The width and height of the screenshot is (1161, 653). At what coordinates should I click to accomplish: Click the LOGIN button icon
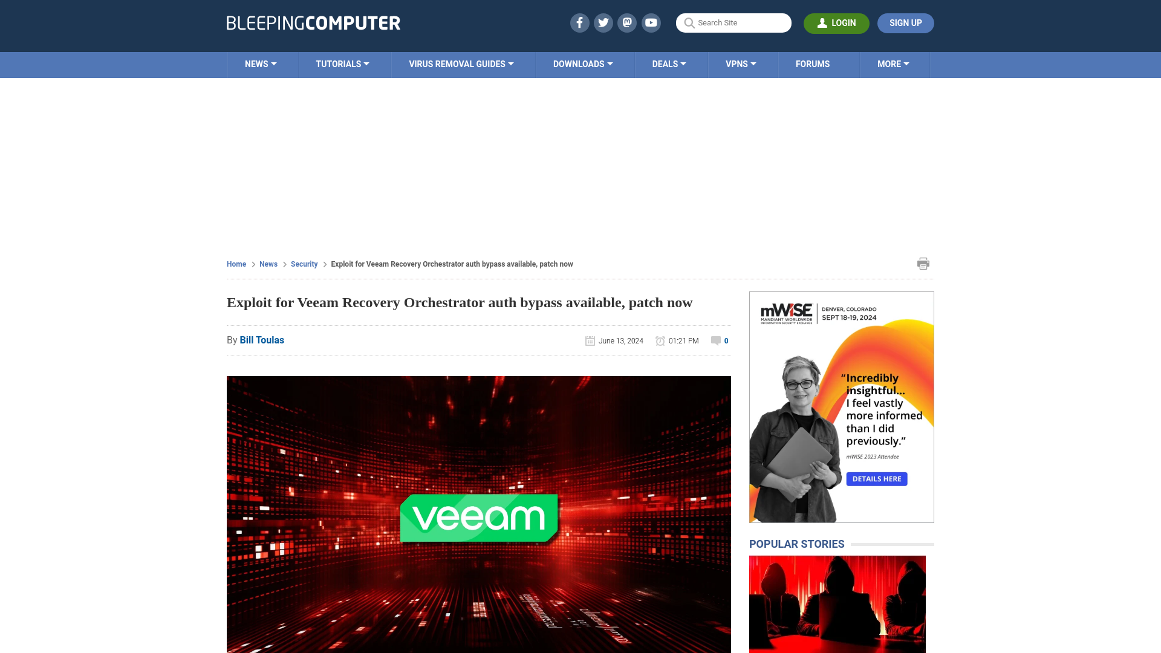tap(821, 23)
